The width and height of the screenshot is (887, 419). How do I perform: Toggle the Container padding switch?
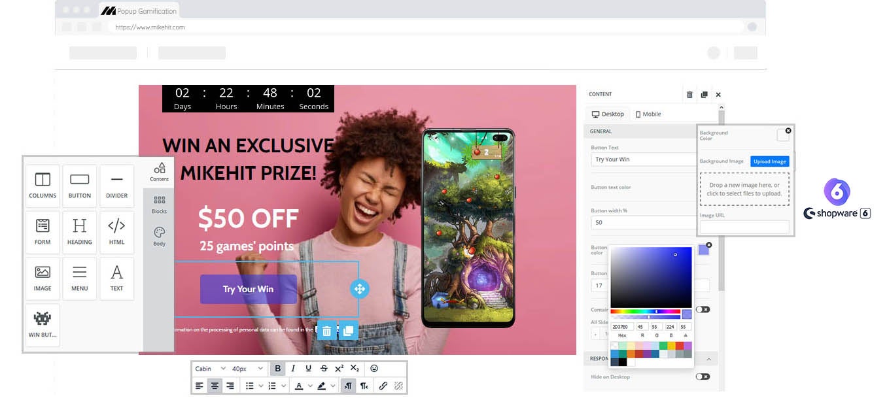703,309
